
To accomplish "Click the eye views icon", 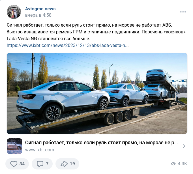I will click(173, 164).
